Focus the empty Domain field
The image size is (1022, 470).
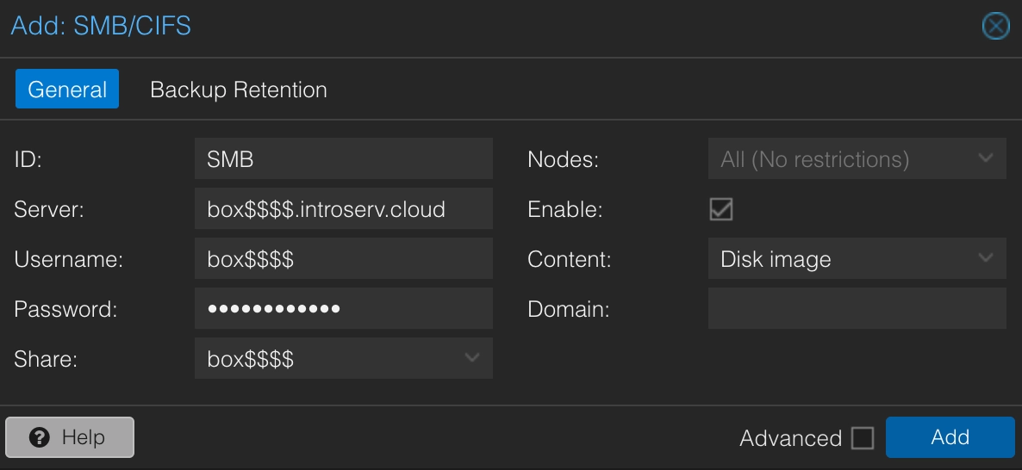tap(857, 308)
